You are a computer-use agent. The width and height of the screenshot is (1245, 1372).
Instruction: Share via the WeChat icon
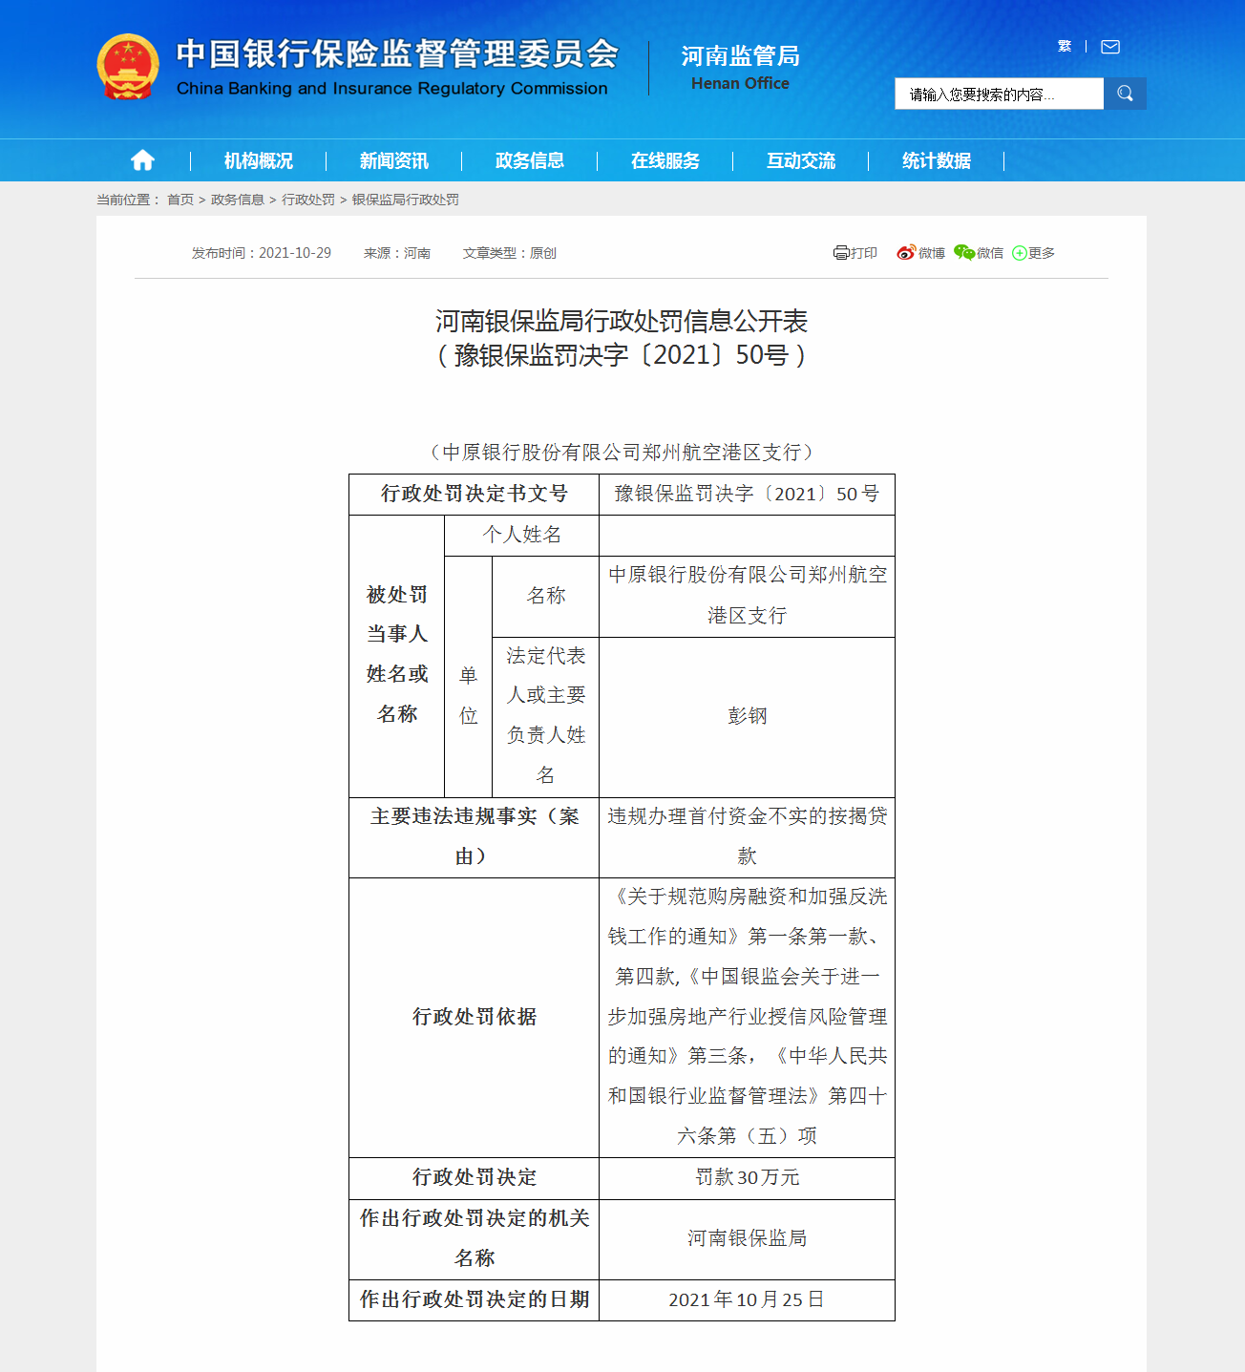coord(964,253)
